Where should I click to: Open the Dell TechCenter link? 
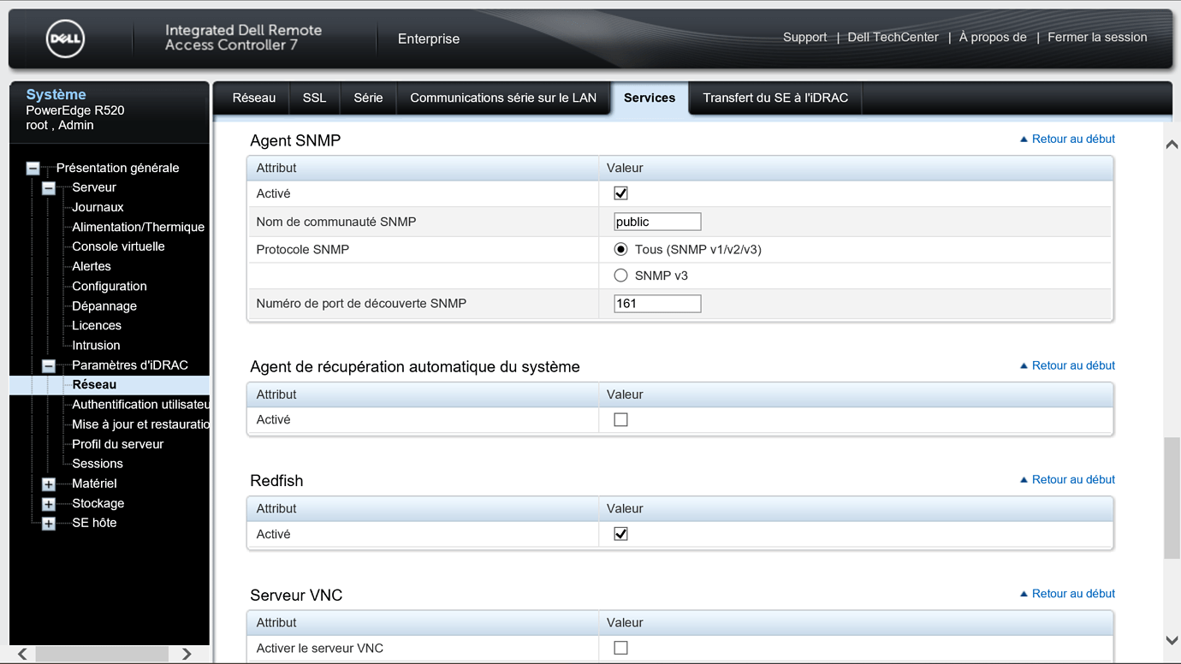click(x=893, y=37)
